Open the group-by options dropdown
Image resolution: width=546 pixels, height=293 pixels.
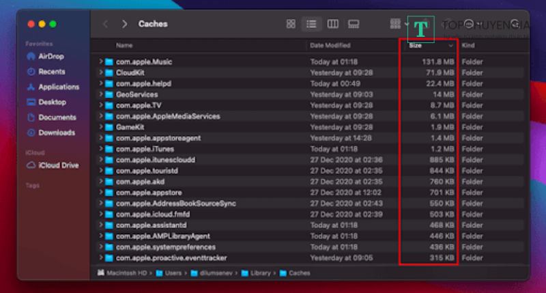(399, 24)
